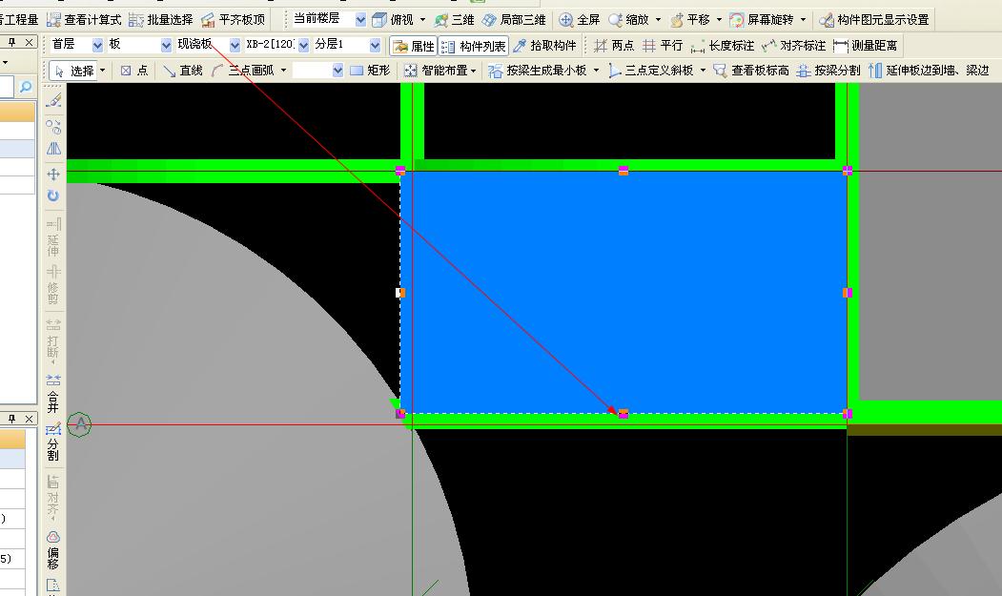The image size is (1002, 596).
Task: Select 两点 two-point axis tool
Action: (x=614, y=46)
